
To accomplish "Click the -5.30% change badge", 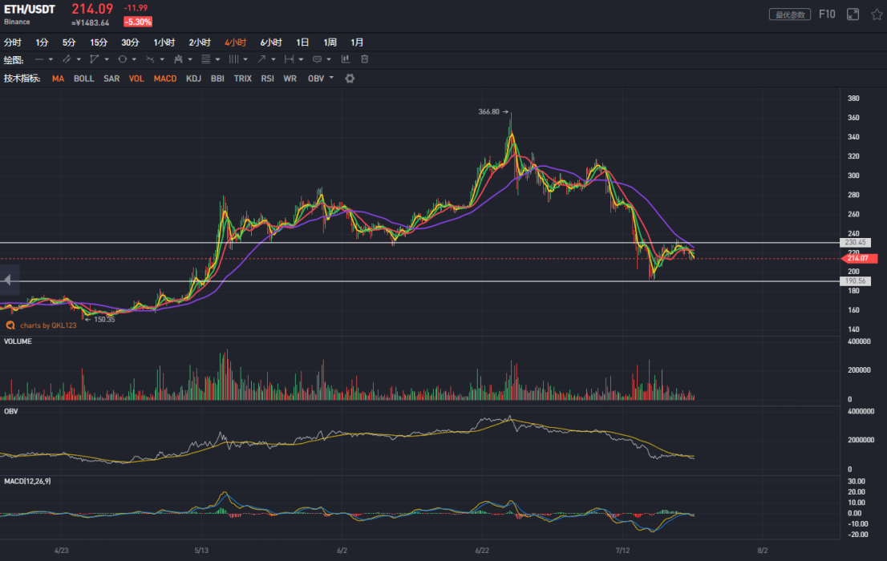I will (x=138, y=22).
